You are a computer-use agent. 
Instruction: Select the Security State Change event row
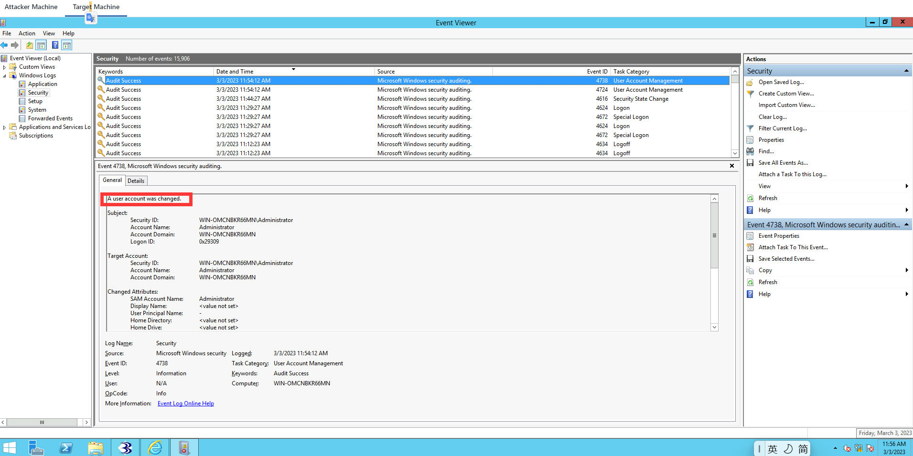click(x=413, y=99)
